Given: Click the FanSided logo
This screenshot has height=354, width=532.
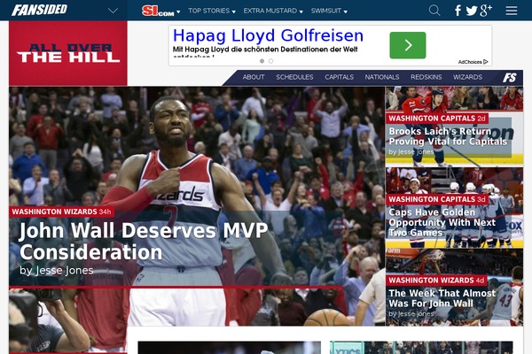Looking at the screenshot, I should coord(39,10).
